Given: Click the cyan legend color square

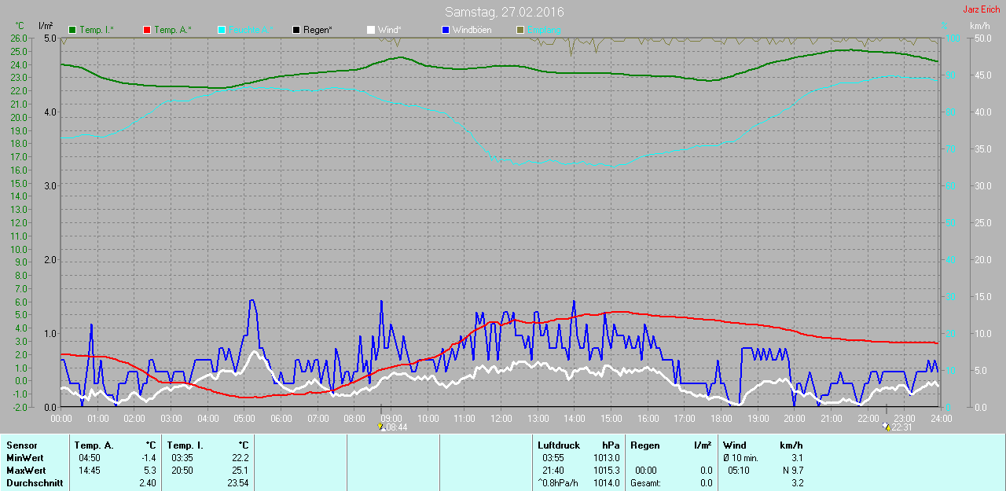Looking at the screenshot, I should point(222,30).
